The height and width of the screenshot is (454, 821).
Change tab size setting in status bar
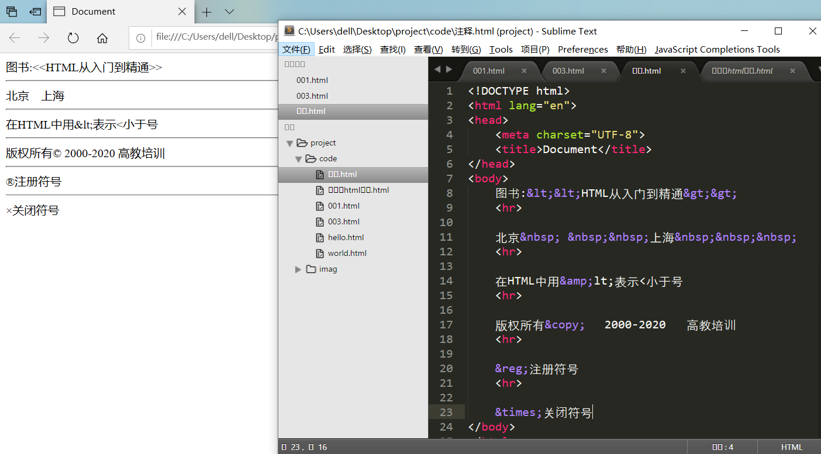point(722,447)
